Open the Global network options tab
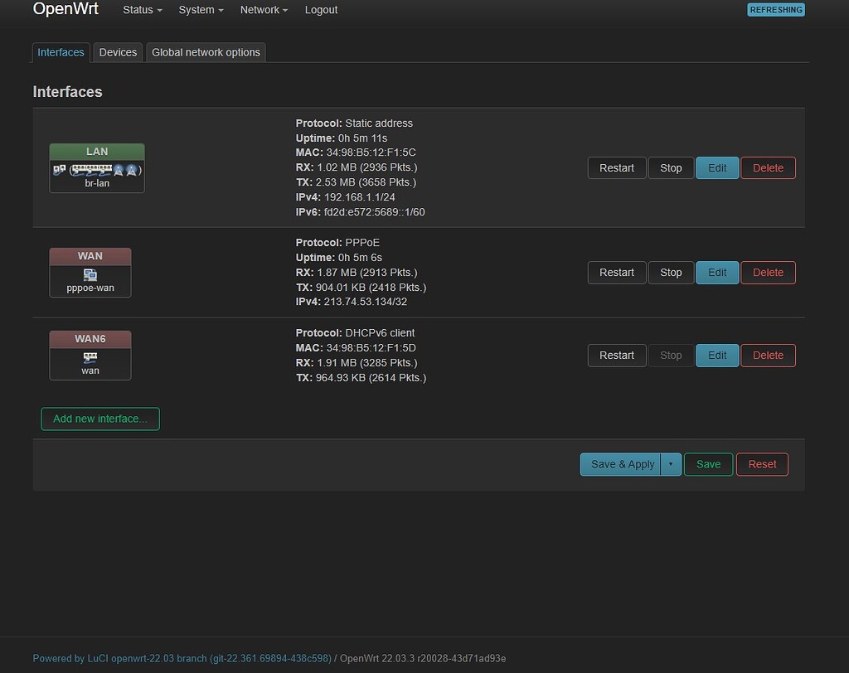 click(206, 52)
